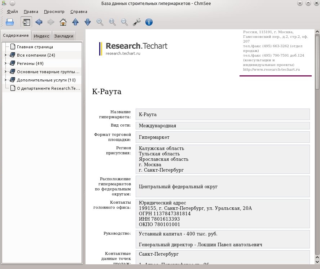
Task: Click the round sticky button in title bar
Action: [13, 3]
